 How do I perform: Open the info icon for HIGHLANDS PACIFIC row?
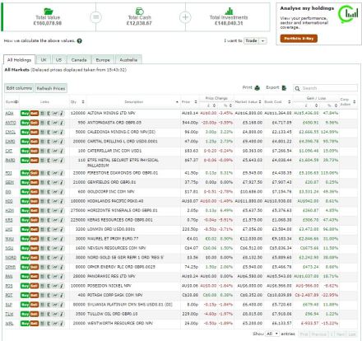point(62,201)
